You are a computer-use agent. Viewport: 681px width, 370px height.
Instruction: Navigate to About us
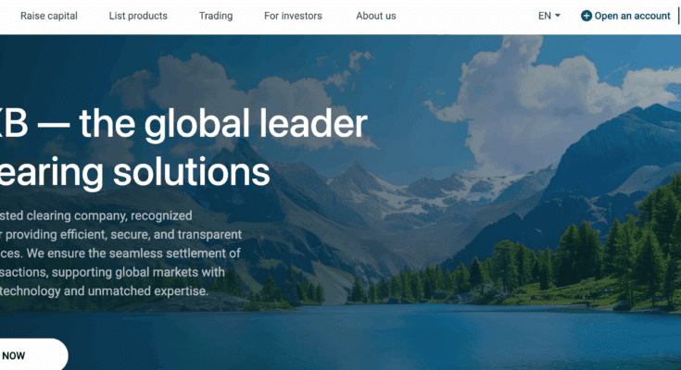(376, 16)
